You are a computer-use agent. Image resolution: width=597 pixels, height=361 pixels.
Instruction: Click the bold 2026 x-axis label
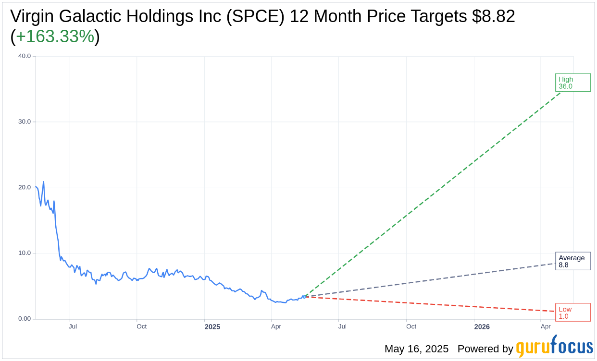tap(482, 327)
